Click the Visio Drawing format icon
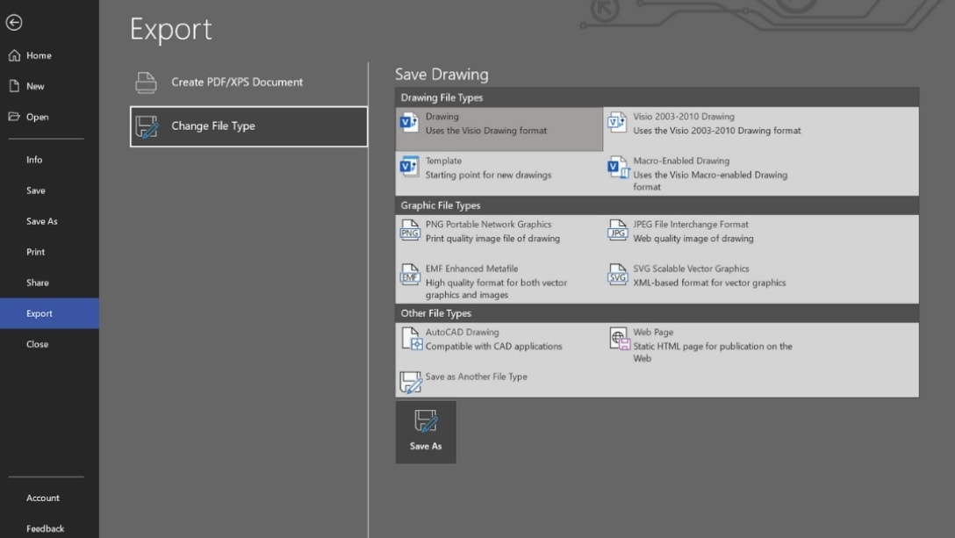Image resolution: width=955 pixels, height=538 pixels. click(409, 123)
